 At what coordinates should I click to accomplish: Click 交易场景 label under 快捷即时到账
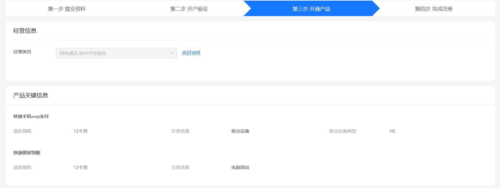click(180, 167)
